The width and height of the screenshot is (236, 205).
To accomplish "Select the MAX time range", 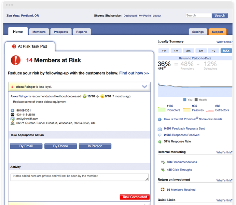I will click(226, 51).
